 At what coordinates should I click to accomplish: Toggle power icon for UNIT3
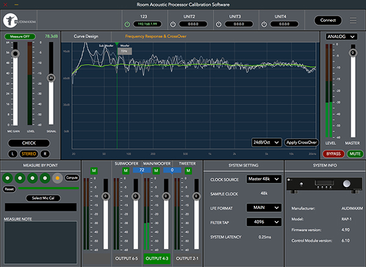218,24
